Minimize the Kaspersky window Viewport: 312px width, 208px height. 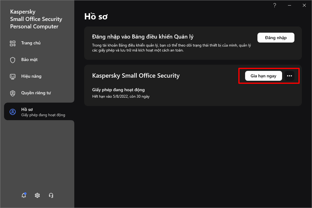[x=289, y=5]
